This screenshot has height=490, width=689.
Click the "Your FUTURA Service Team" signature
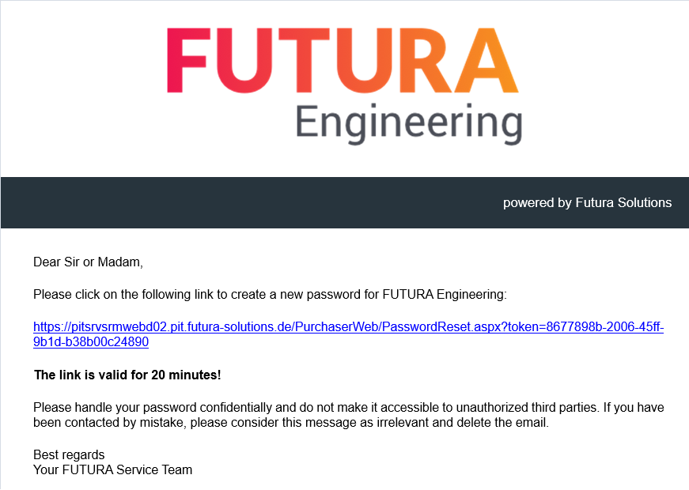coord(112,470)
